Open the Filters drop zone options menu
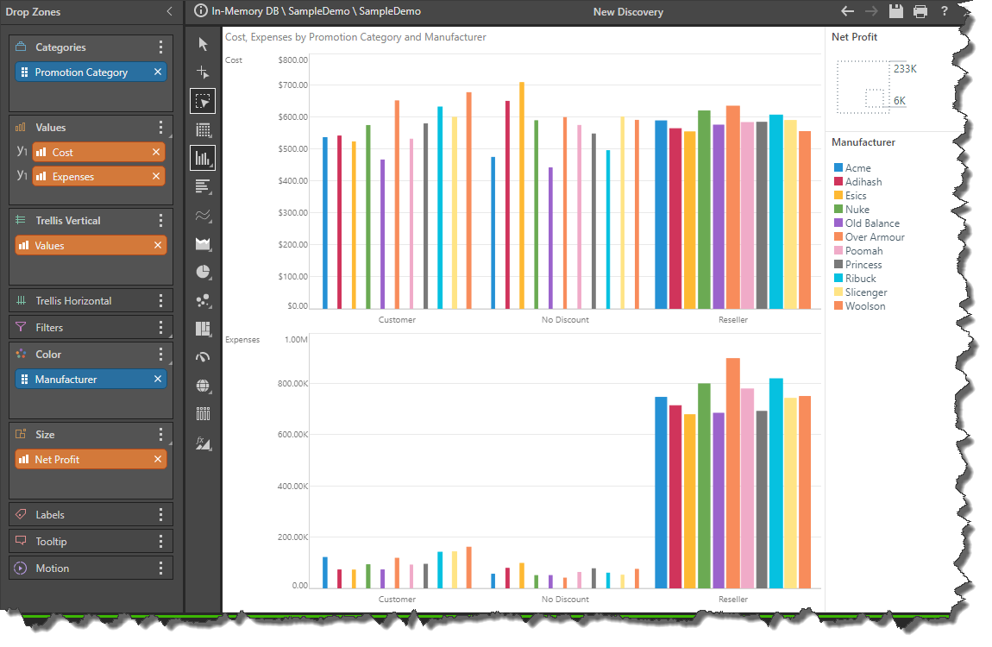This screenshot has width=992, height=647. (160, 328)
